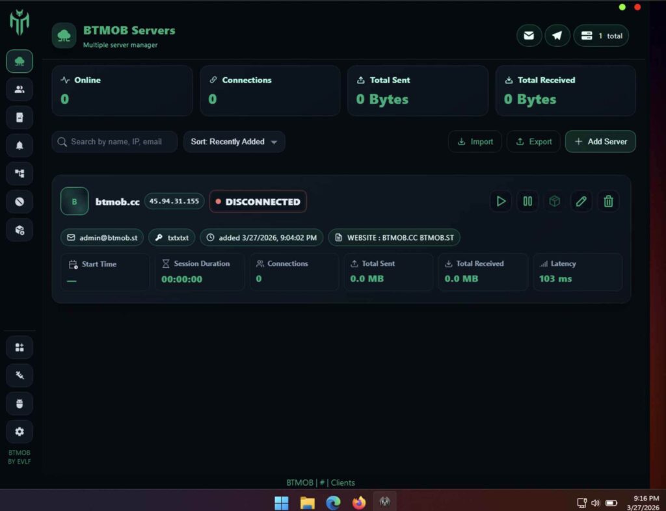Viewport: 666px width, 511px height.
Task: Close the window with the red dot
Action: coord(637,7)
